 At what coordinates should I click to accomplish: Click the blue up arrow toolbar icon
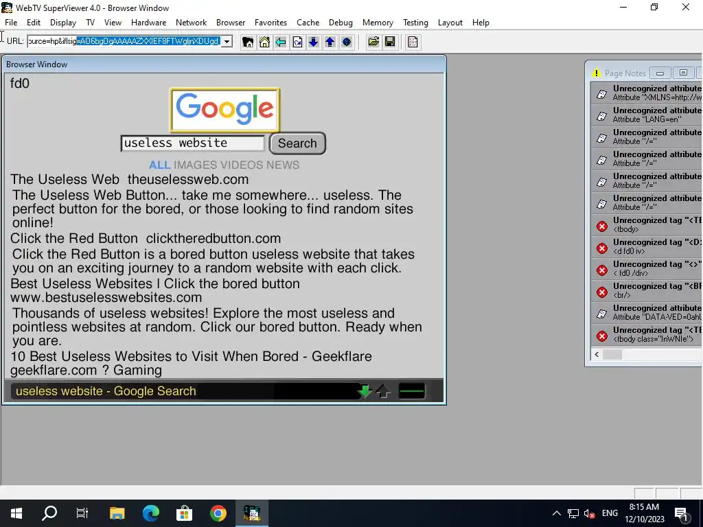[x=330, y=42]
